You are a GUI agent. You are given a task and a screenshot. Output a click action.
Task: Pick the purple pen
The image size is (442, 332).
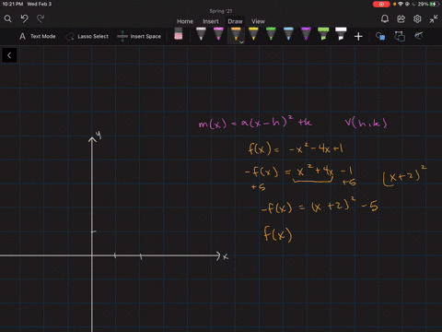[x=306, y=34]
